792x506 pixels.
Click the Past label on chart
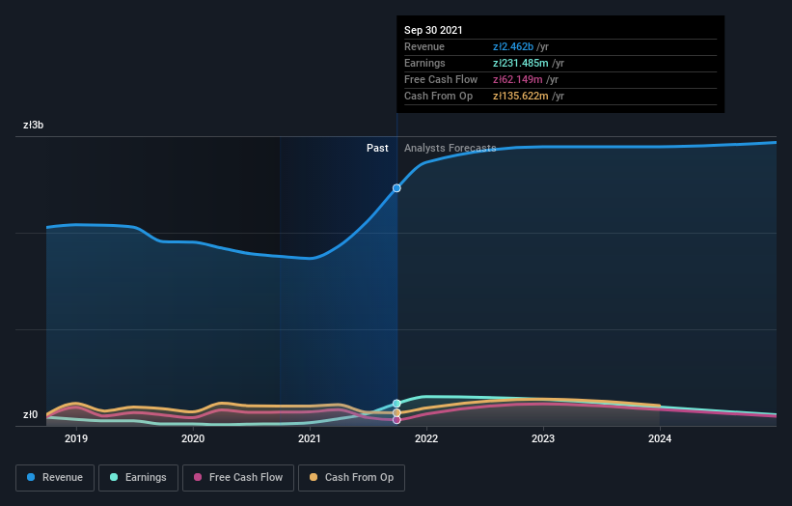point(377,148)
